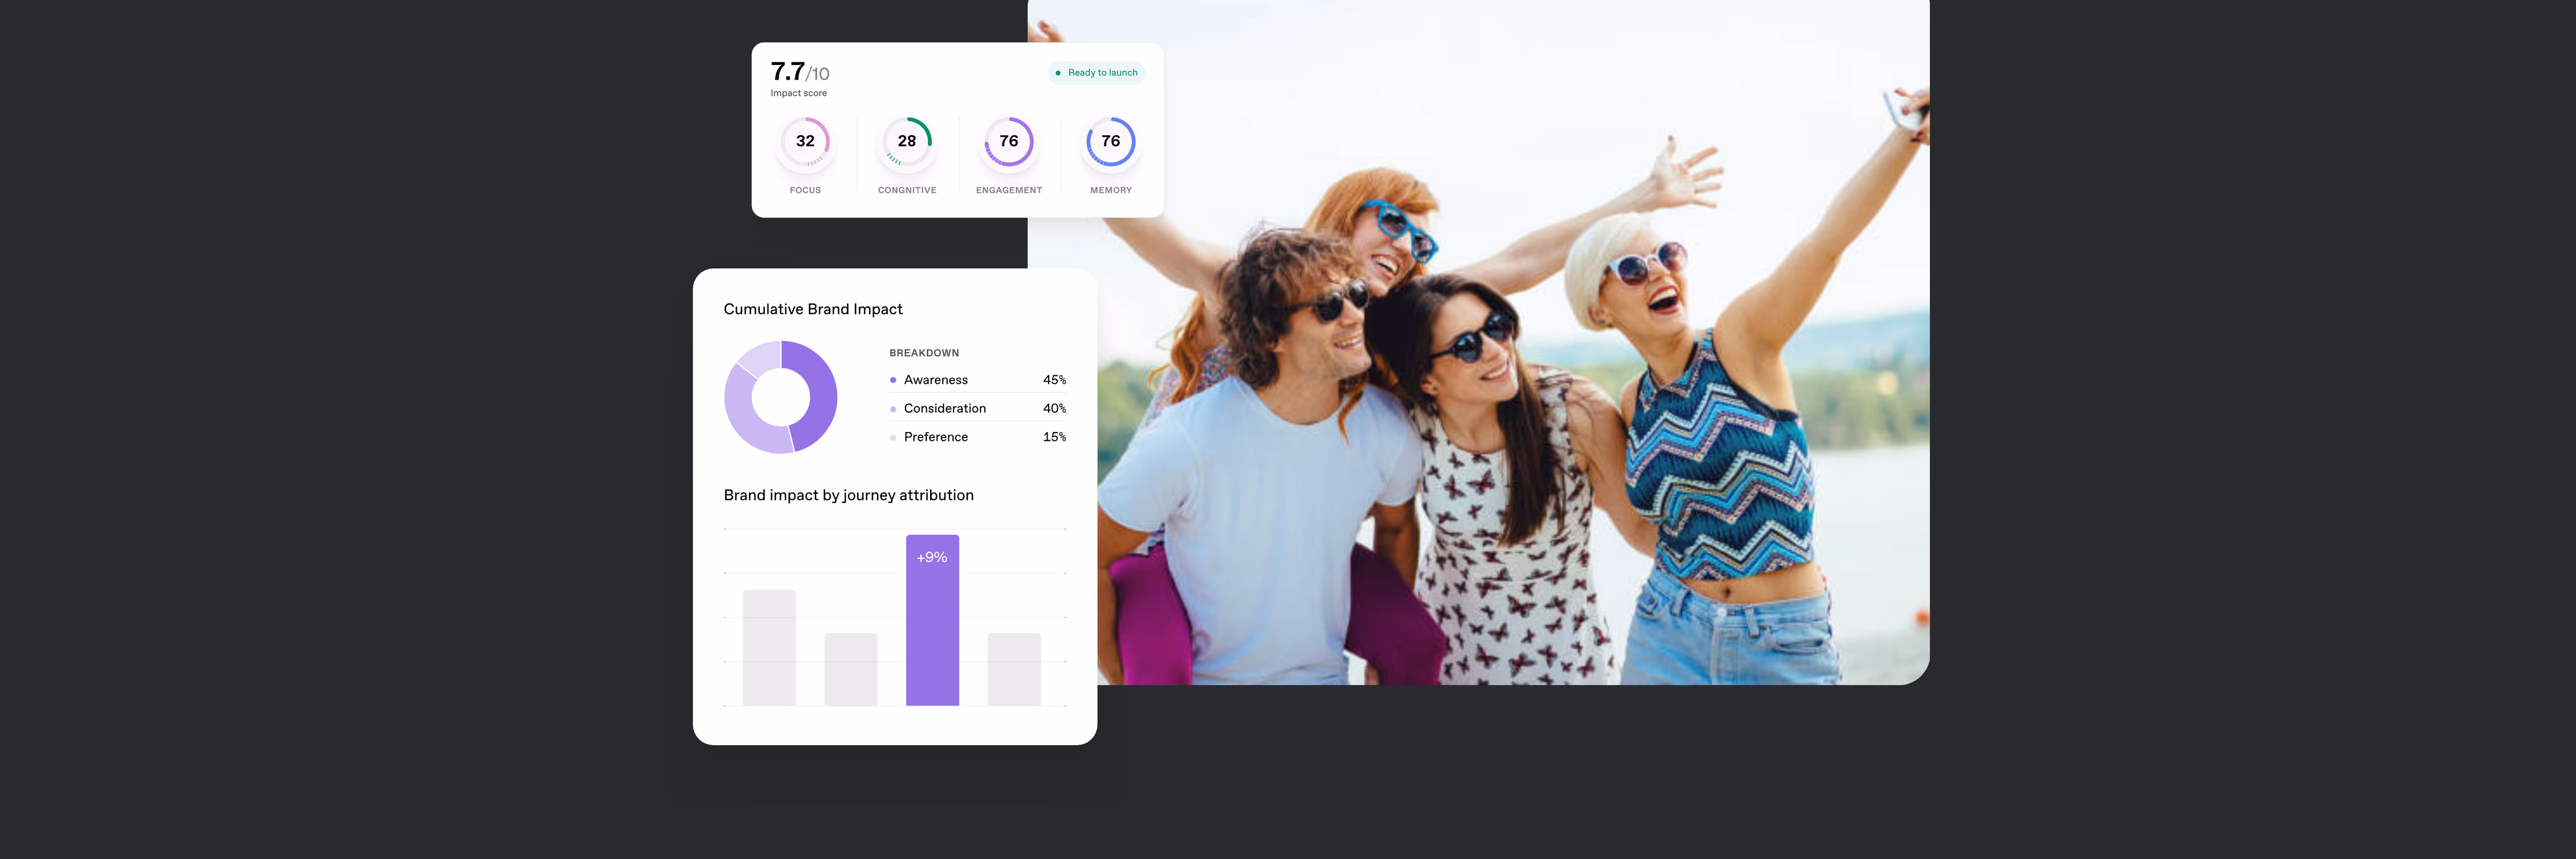Click the 45% Awareness value

(1054, 380)
